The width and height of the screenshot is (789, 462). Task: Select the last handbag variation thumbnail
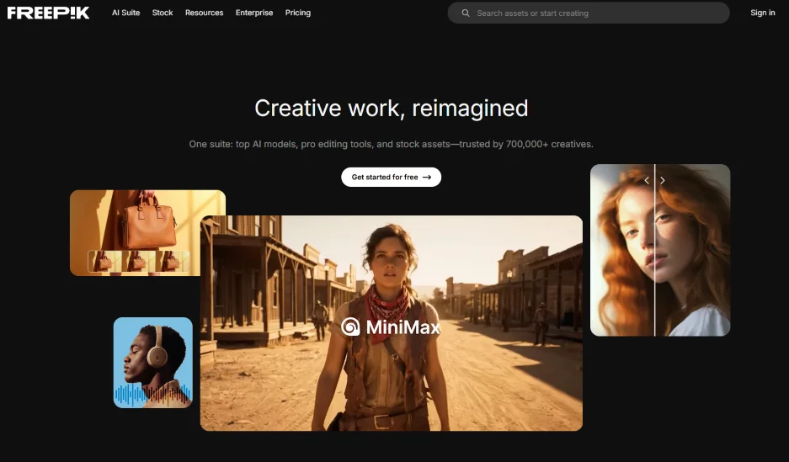click(171, 262)
